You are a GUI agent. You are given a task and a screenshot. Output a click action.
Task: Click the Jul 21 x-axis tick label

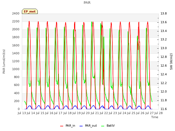[x=95, y=113]
